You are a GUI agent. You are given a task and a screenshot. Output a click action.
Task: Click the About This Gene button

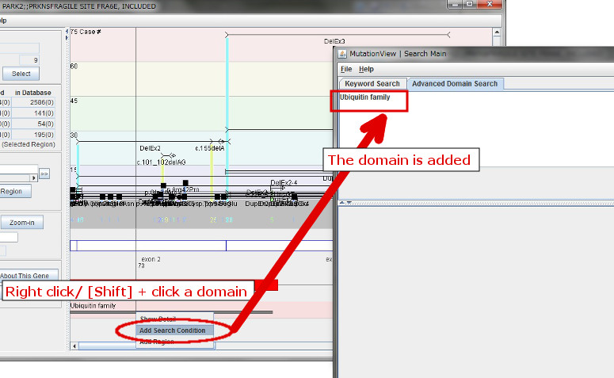[x=29, y=275]
